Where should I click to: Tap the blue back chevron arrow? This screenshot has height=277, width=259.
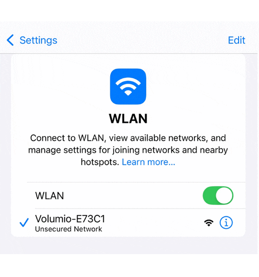pyautogui.click(x=10, y=40)
